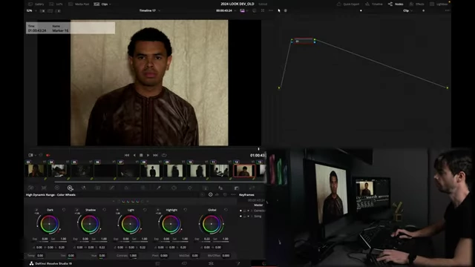Open the HDR palette options menu (three dots)

coord(233,194)
